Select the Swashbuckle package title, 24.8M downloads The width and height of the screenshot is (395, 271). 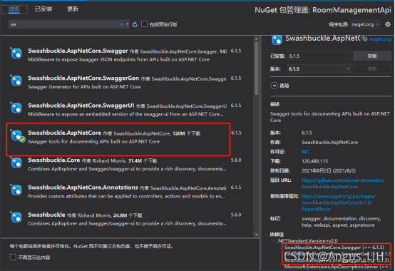(46, 215)
